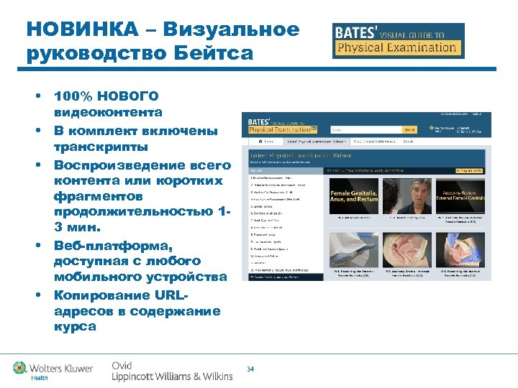Click the Bates' banner logo at the slide's top right
This screenshot has height=388, width=518.
coord(398,41)
